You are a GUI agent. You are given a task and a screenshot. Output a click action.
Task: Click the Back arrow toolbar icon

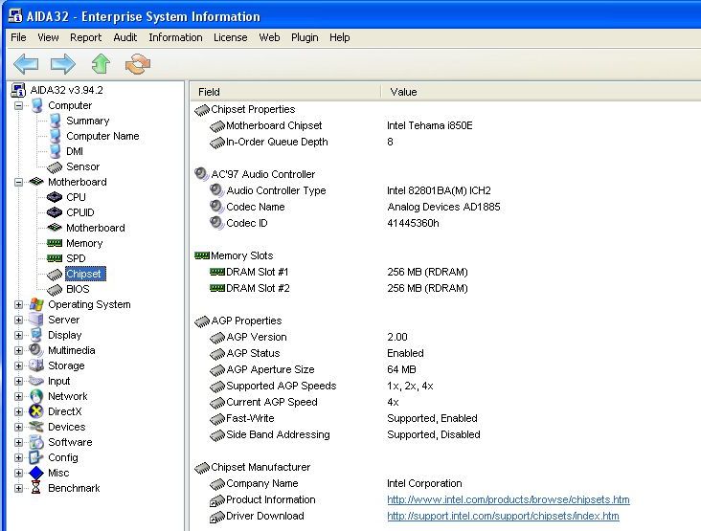(x=26, y=64)
